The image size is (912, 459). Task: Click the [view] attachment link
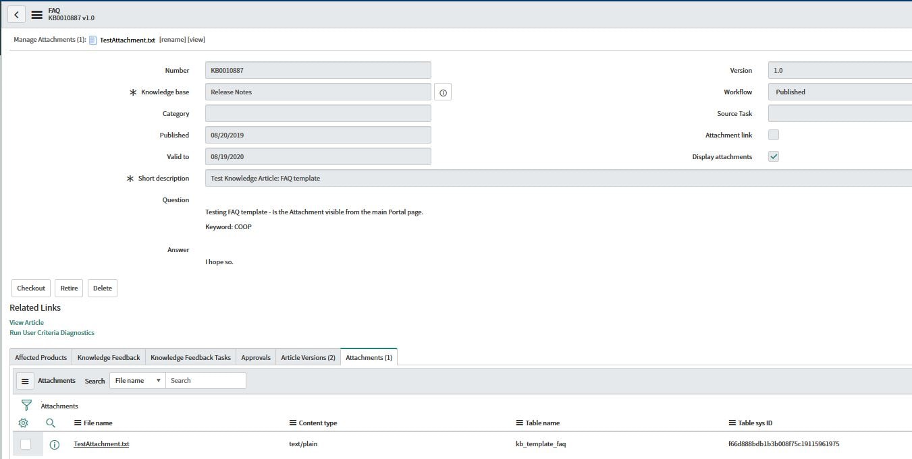[196, 40]
